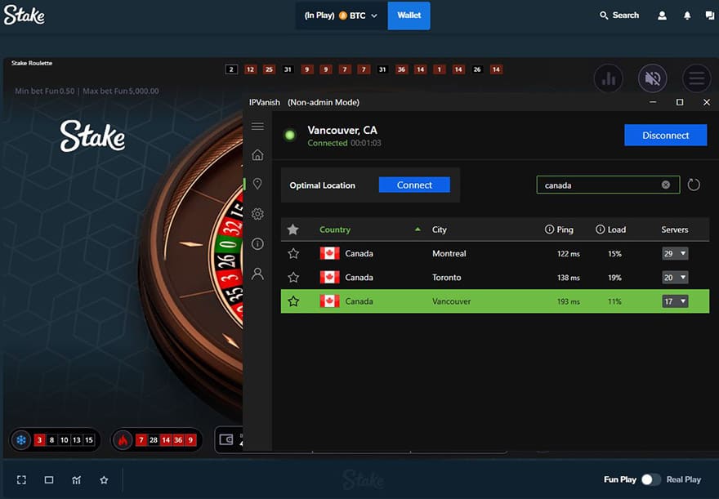The height and width of the screenshot is (499, 719).
Task: Go to the IPVanish home screen
Action: point(257,155)
